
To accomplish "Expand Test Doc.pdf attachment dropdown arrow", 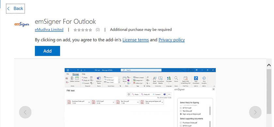I will (138, 102).
